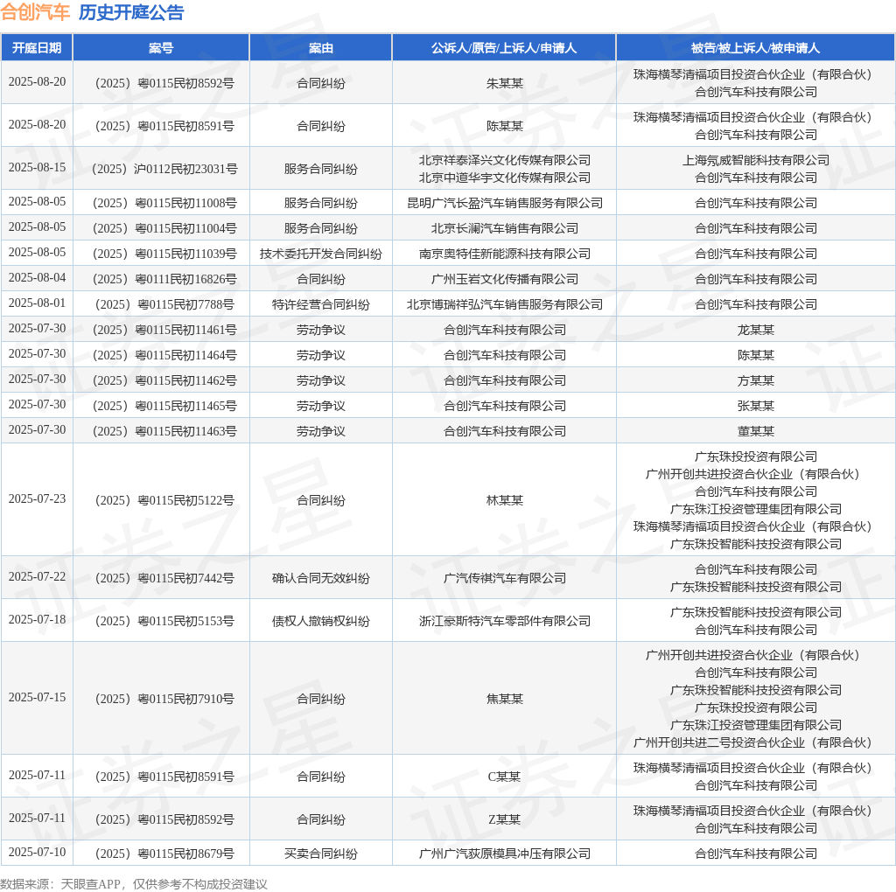This screenshot has height=892, width=896.
Task: Click case number 沪0112民初23031号
Action: 164,169
